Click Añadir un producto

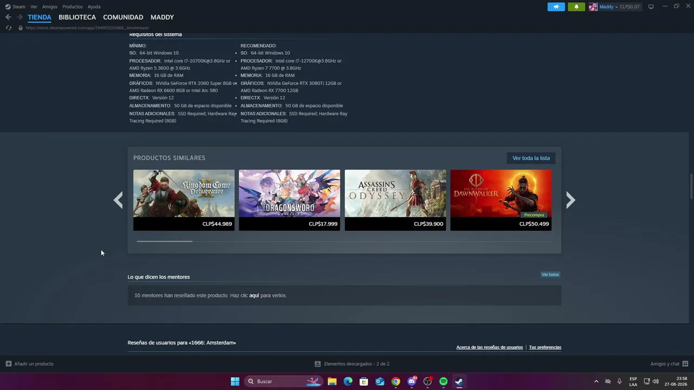[30, 364]
